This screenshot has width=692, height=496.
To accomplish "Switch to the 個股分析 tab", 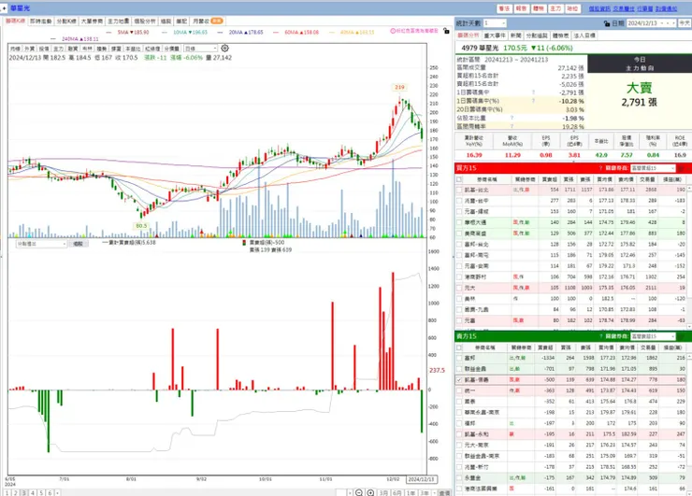I will (145, 21).
